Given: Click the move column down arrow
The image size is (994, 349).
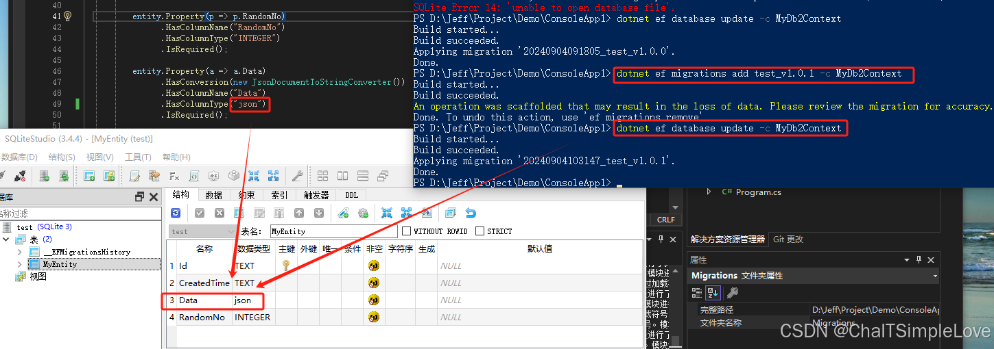Looking at the screenshot, I should click(x=319, y=213).
